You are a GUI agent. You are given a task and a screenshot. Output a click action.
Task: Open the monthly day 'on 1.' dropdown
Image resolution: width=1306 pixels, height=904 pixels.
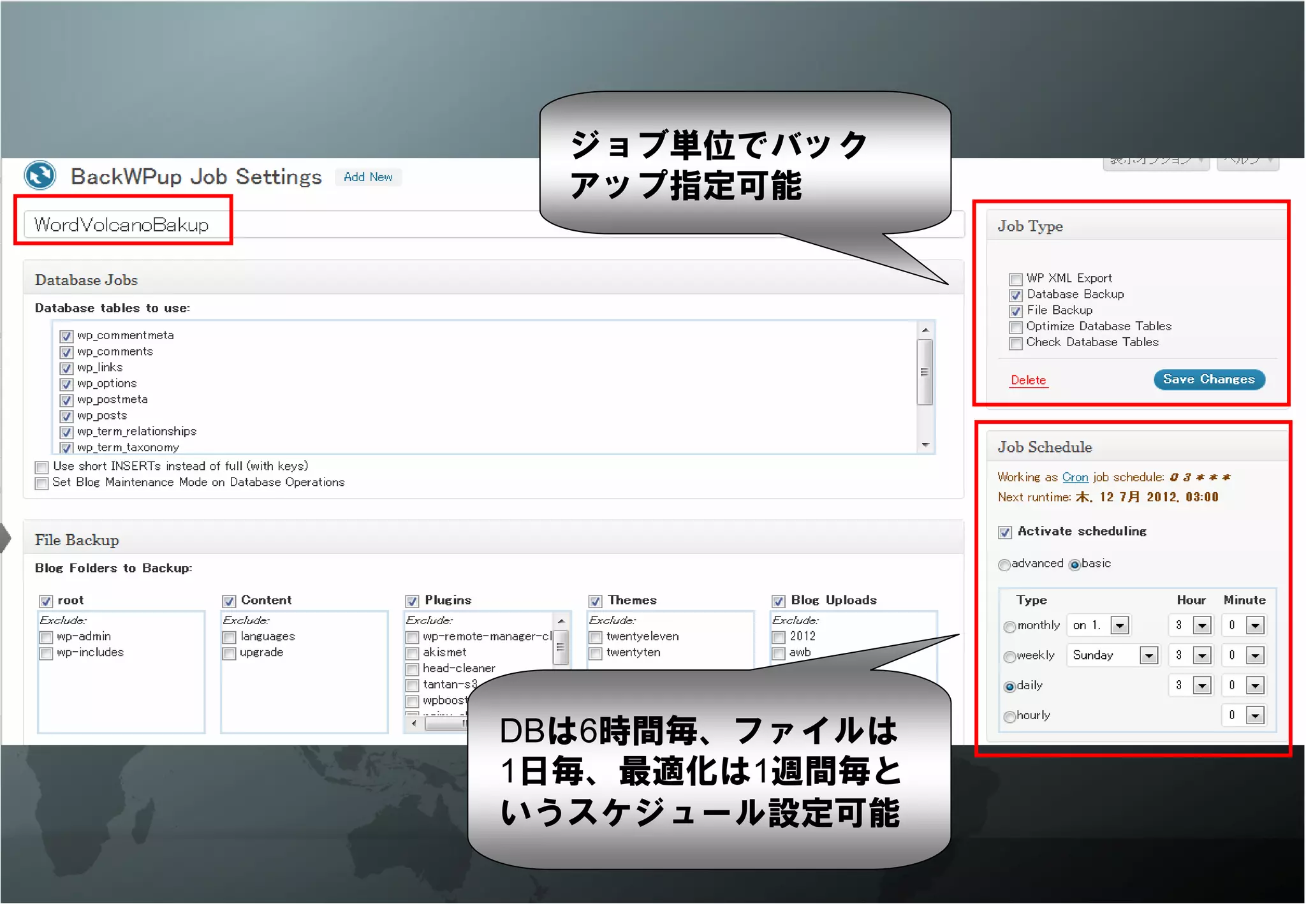[1098, 625]
